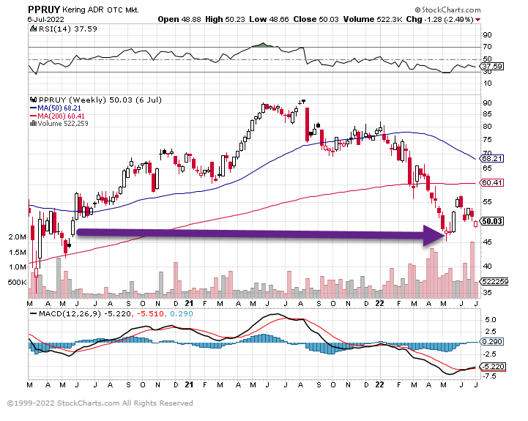
Task: Click the PPRUY ticker symbol title
Action: [44, 10]
